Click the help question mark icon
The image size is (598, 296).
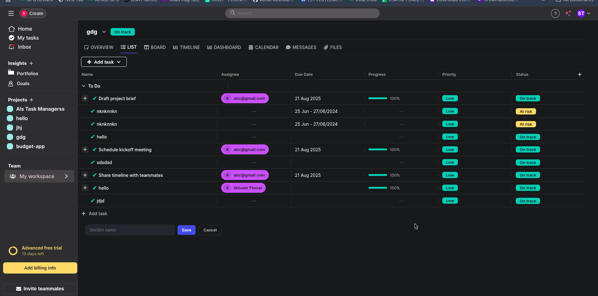click(x=555, y=13)
